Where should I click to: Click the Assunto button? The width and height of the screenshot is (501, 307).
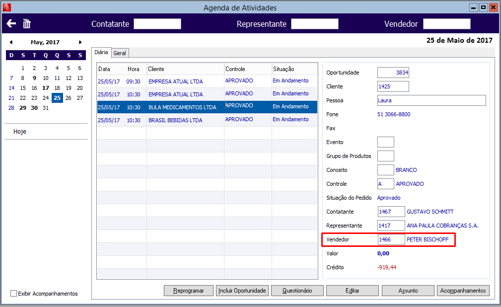[408, 291]
